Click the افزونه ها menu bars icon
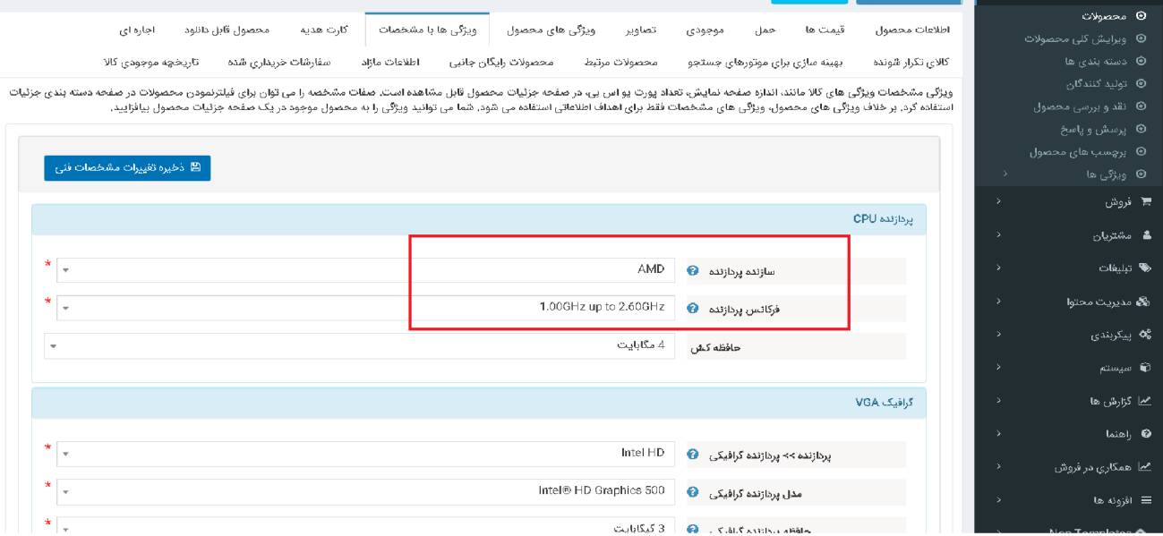The height and width of the screenshot is (536, 1163). (x=1145, y=500)
